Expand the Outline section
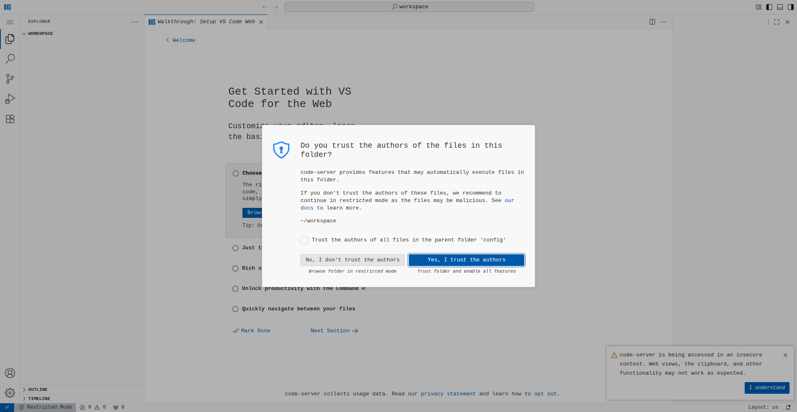Image resolution: width=797 pixels, height=412 pixels. 37,390
